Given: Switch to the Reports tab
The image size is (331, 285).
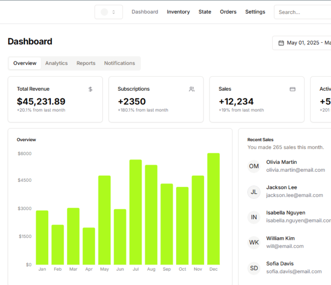Looking at the screenshot, I should (x=86, y=63).
